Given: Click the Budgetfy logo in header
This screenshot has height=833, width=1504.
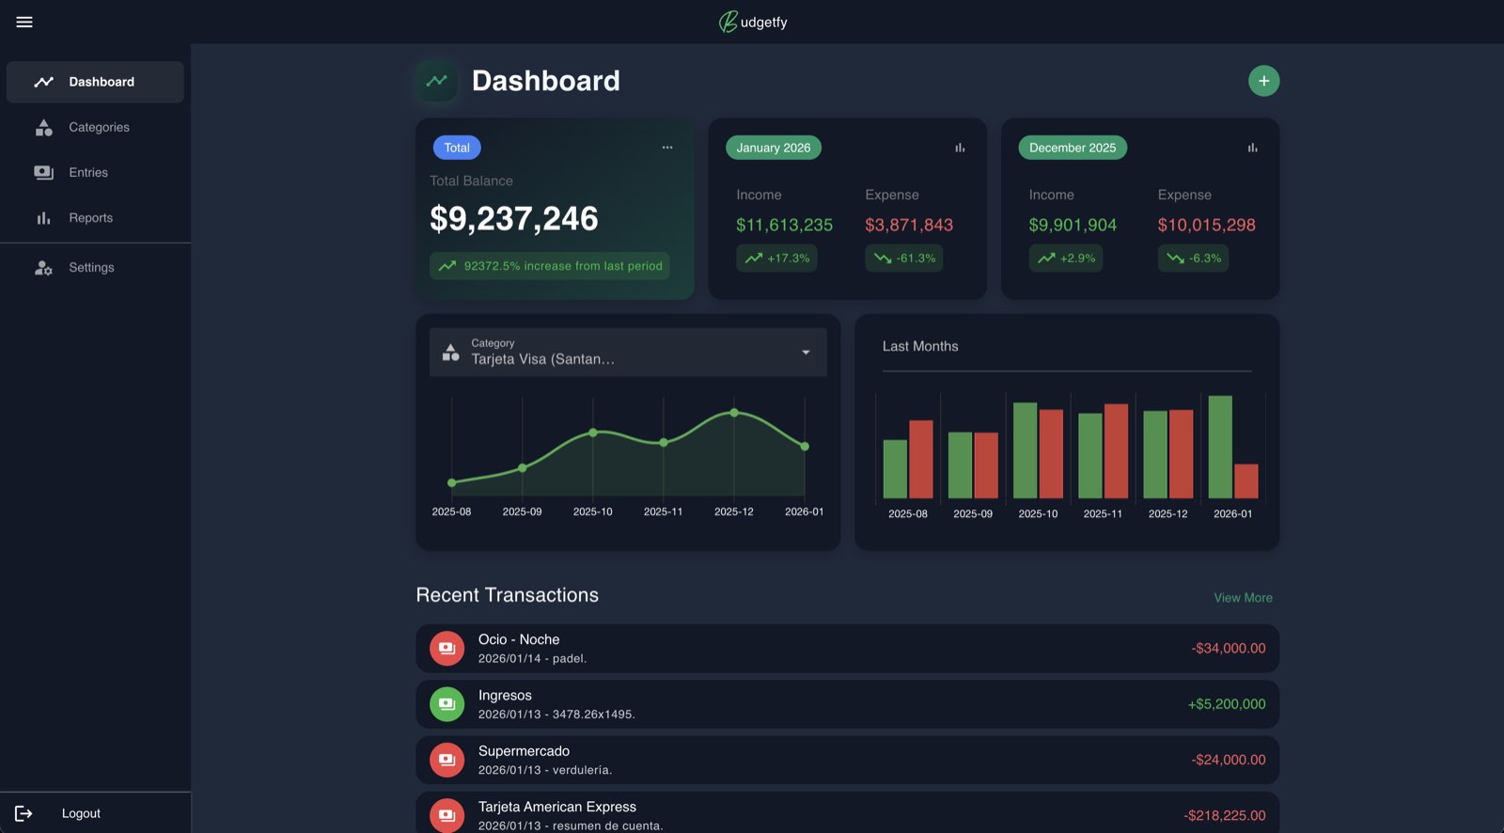Looking at the screenshot, I should tap(753, 22).
